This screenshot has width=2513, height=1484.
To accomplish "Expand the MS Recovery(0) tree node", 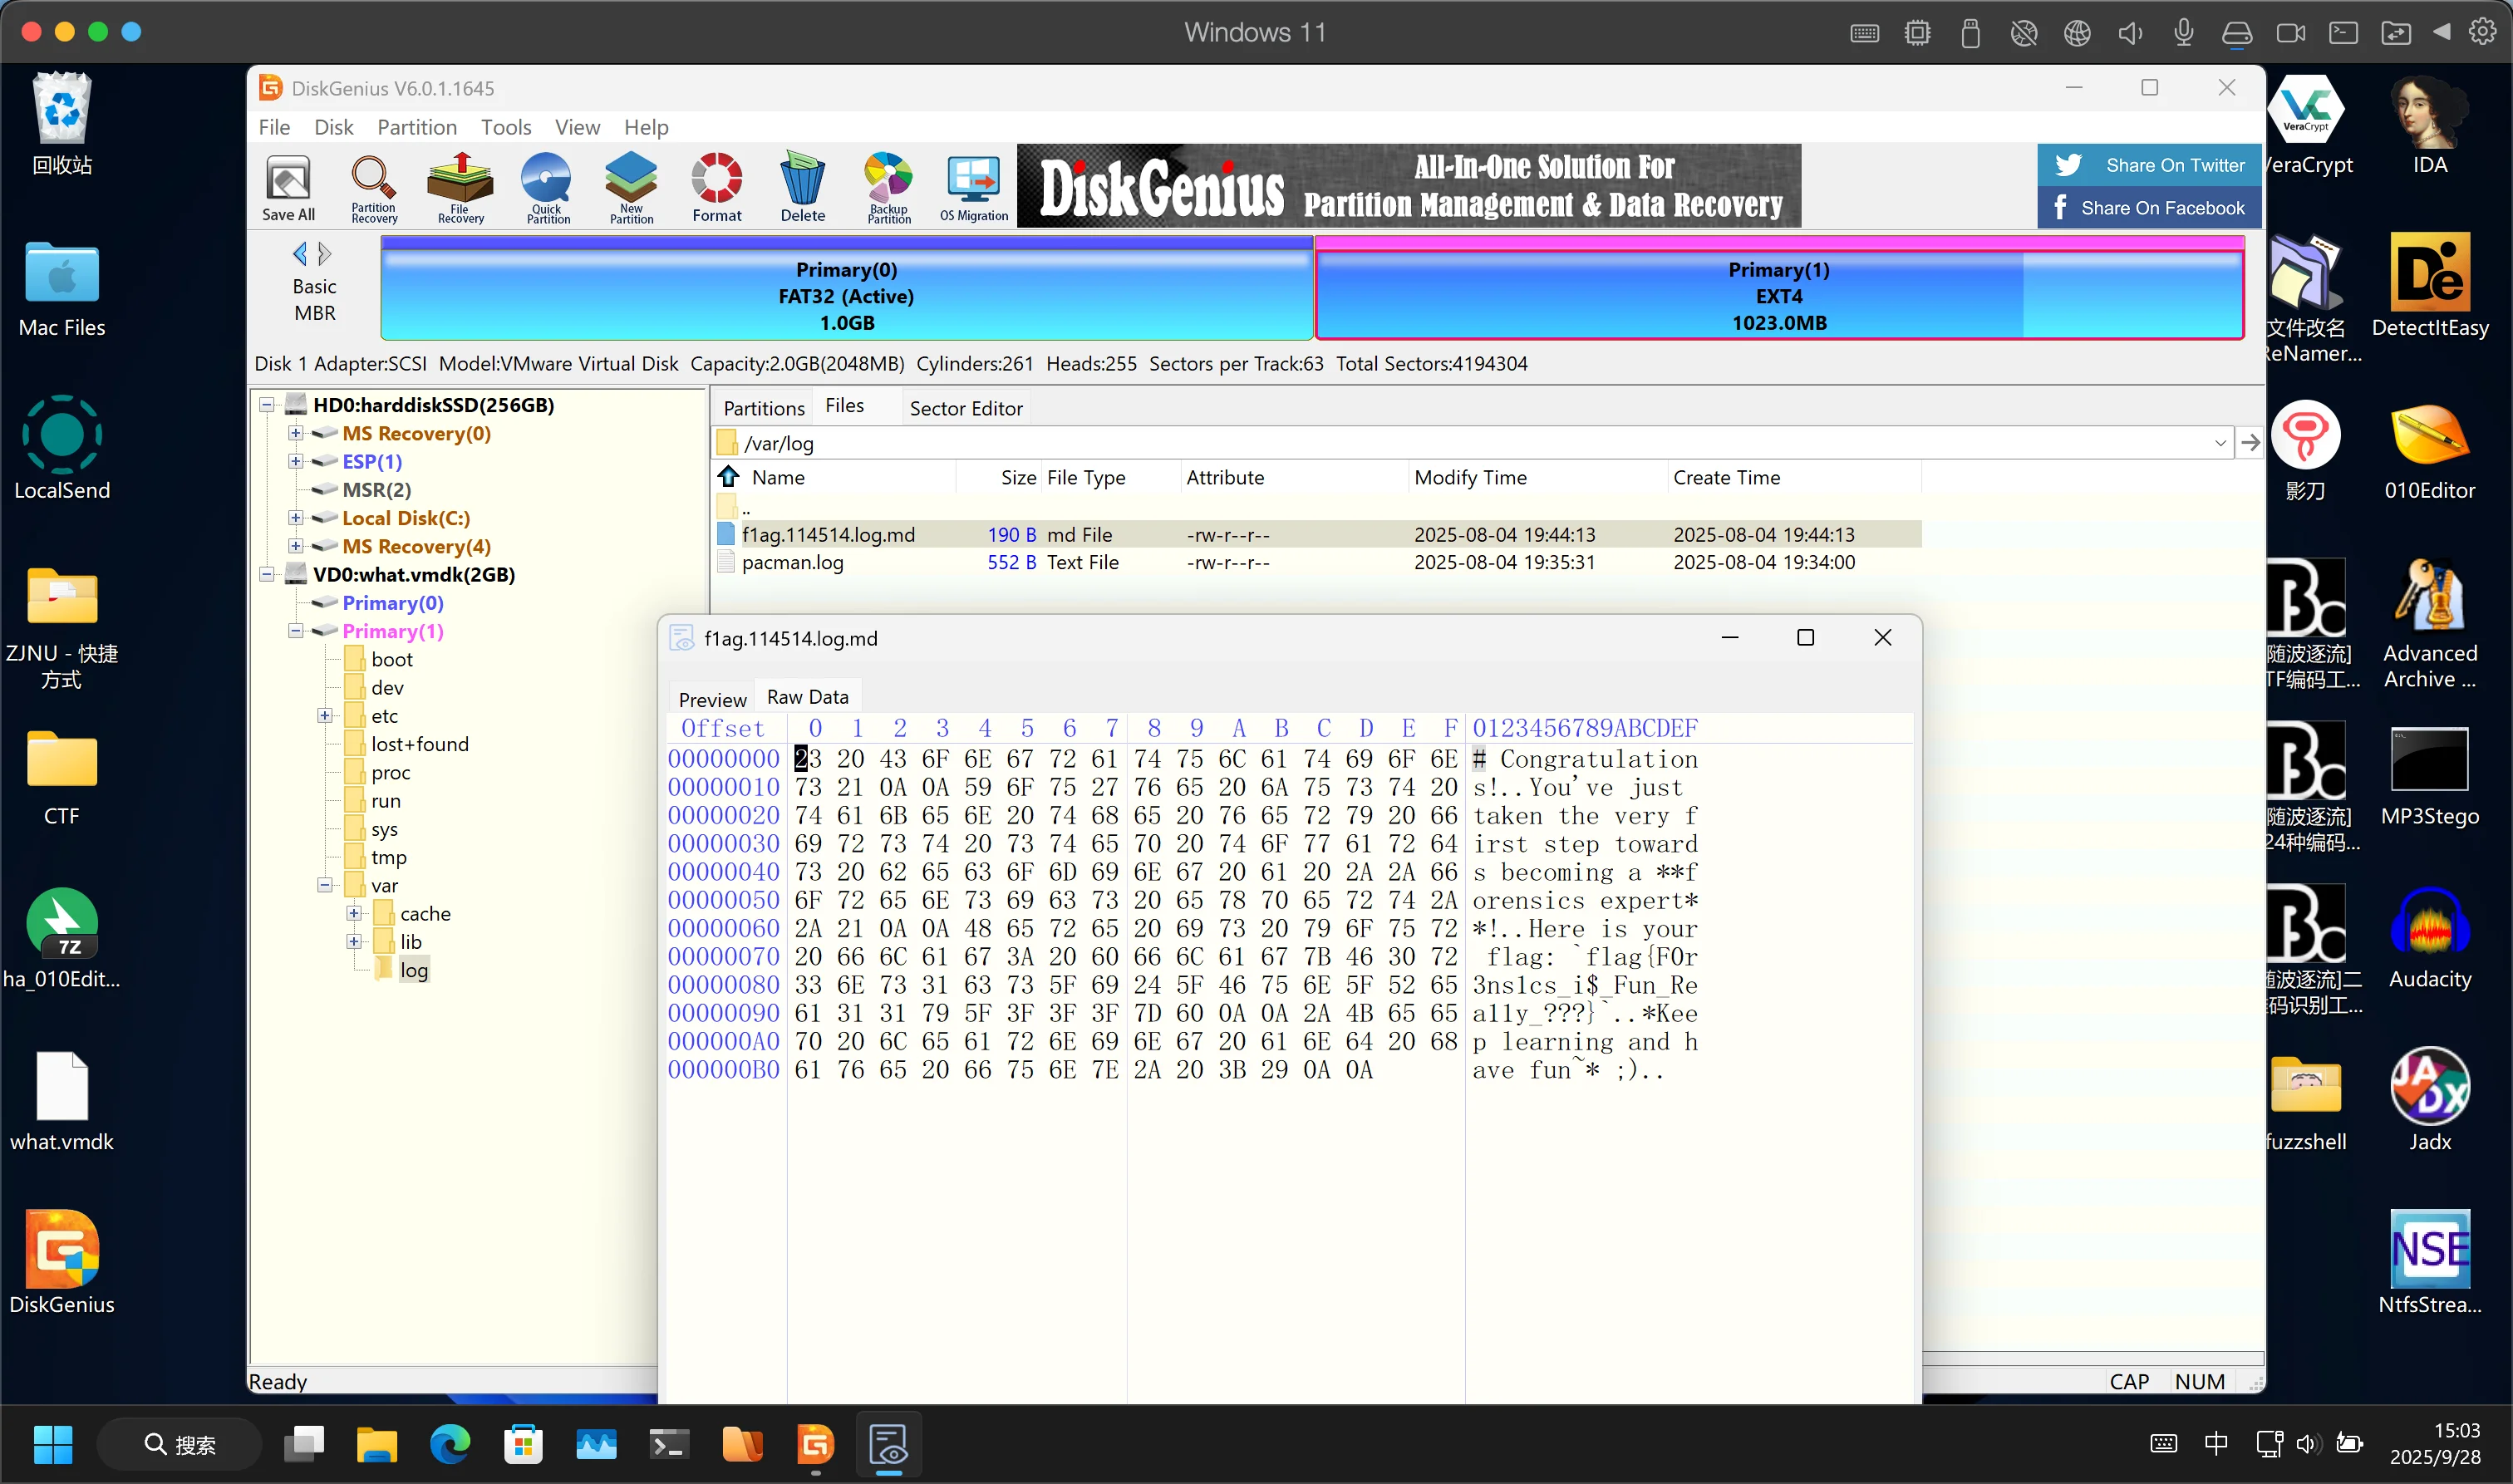I will (x=295, y=433).
